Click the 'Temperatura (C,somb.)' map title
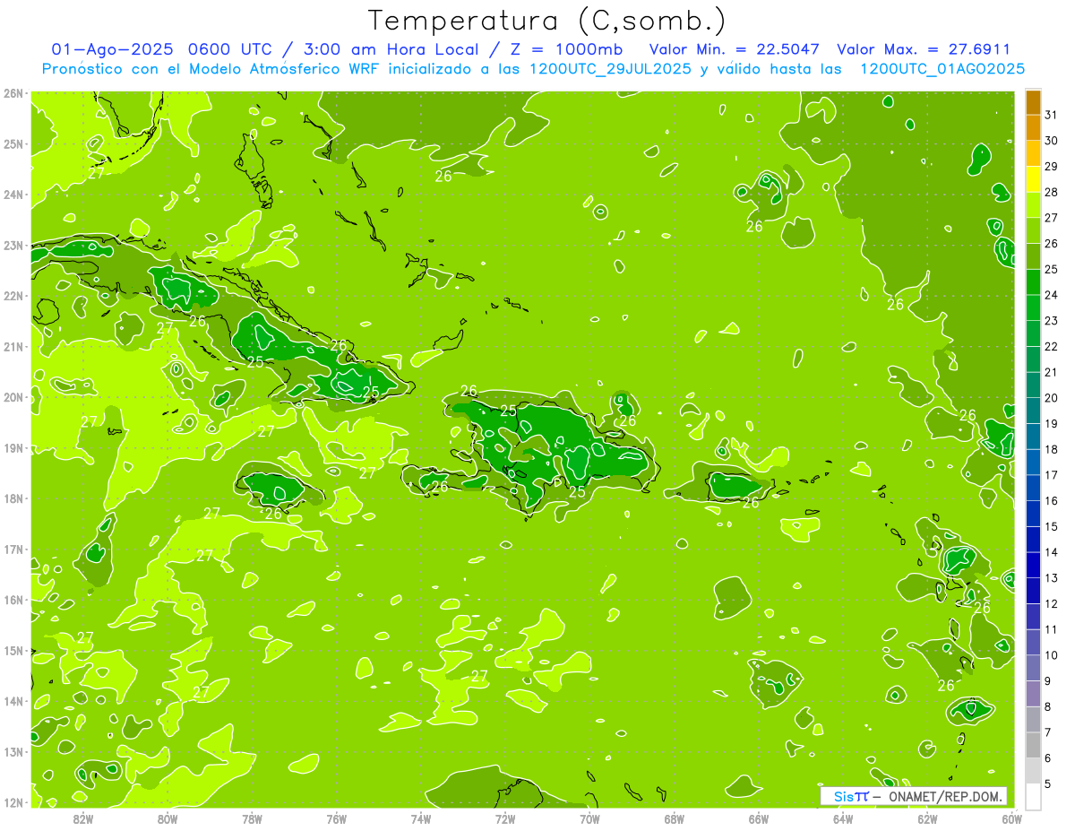1075x831 pixels. (547, 21)
